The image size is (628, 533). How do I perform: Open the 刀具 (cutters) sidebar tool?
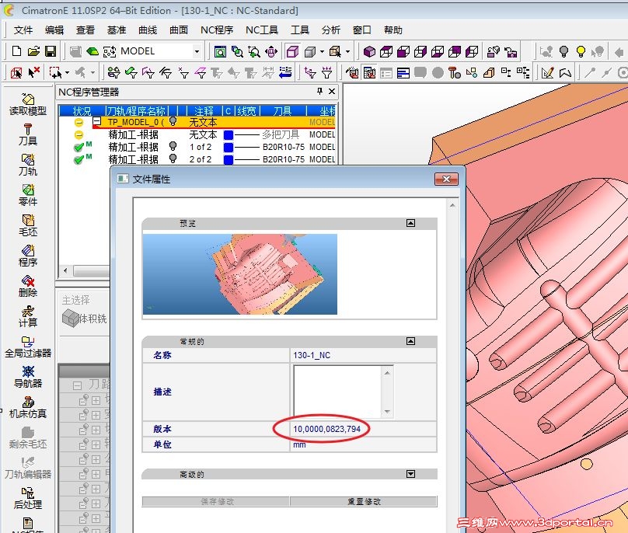[28, 134]
